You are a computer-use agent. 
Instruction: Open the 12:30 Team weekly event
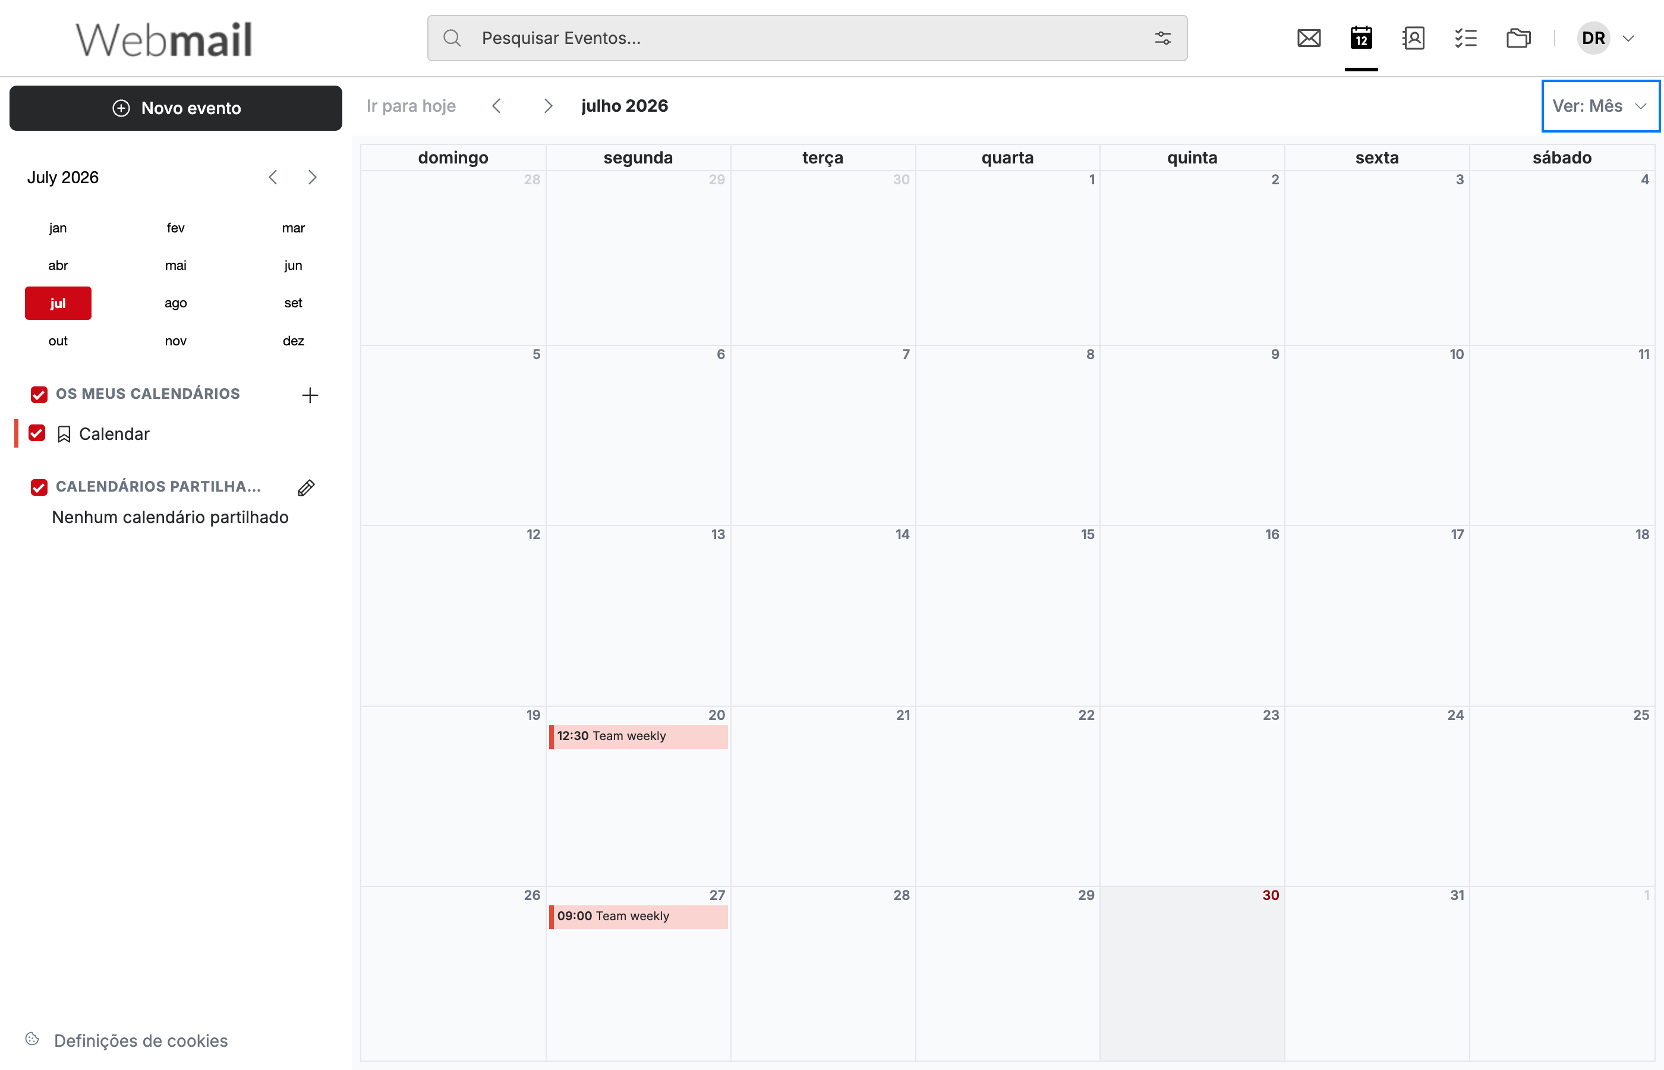click(x=638, y=737)
